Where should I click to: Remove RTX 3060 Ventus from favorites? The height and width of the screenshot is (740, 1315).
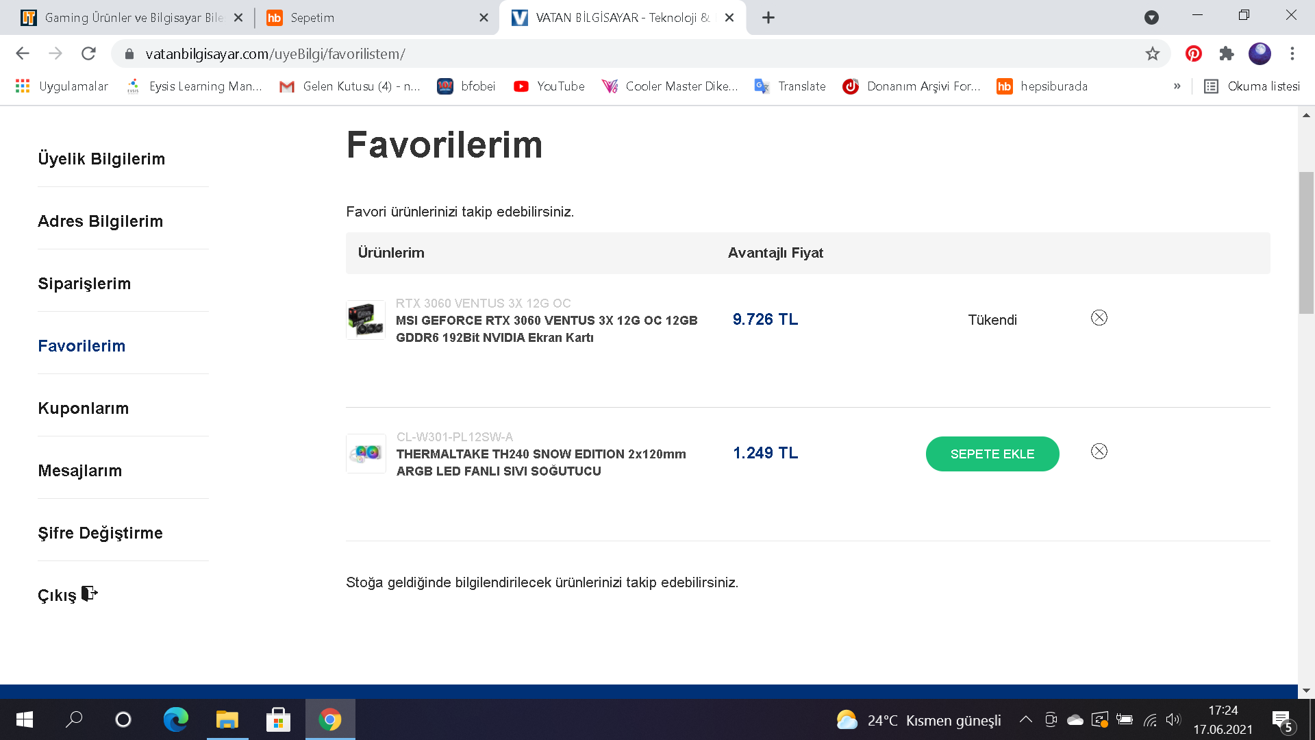pyautogui.click(x=1099, y=318)
